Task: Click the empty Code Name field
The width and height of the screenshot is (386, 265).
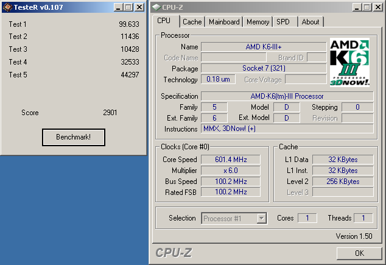Action: (234, 57)
